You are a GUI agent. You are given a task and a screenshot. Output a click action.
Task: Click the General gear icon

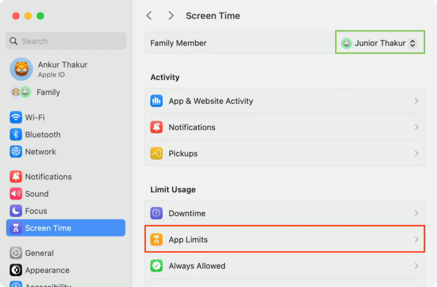pos(15,253)
